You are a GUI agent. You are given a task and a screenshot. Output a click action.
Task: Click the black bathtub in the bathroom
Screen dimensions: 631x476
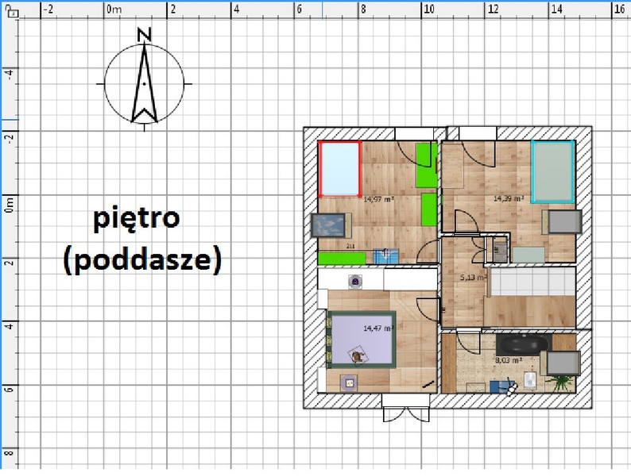coord(521,344)
